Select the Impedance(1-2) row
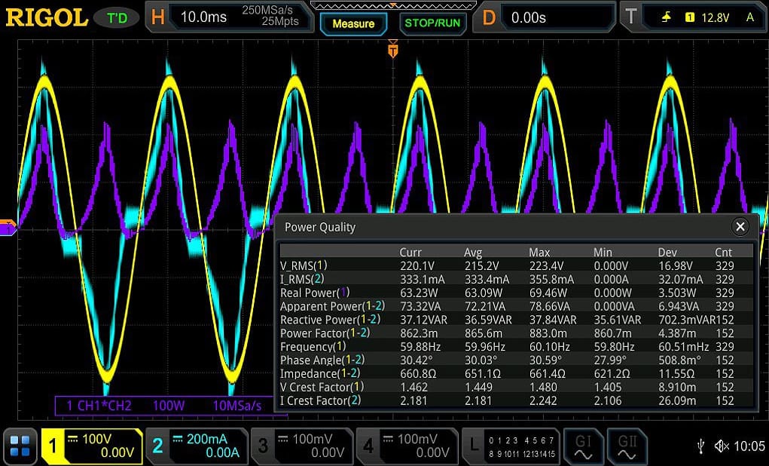The height and width of the screenshot is (466, 769). [x=516, y=374]
